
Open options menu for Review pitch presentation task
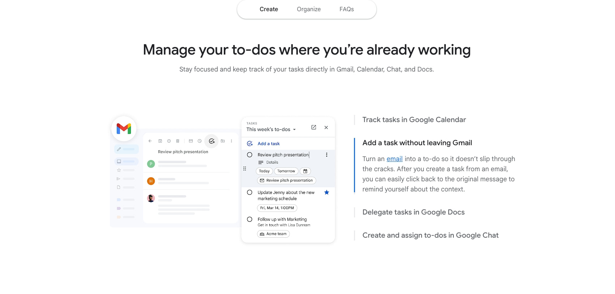[x=326, y=155]
